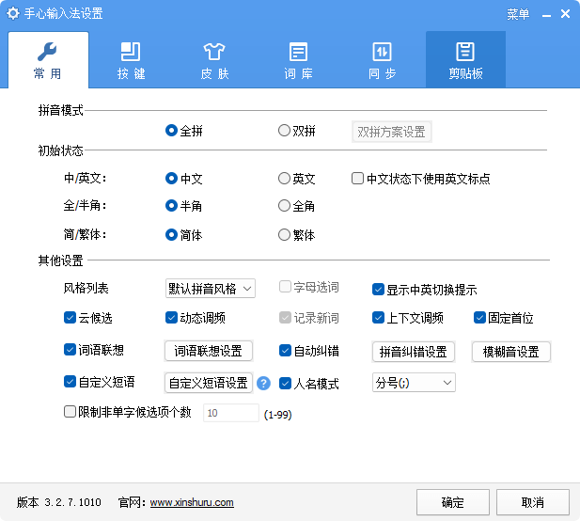Open 词语联想设置 button
The image size is (580, 521).
tap(209, 351)
